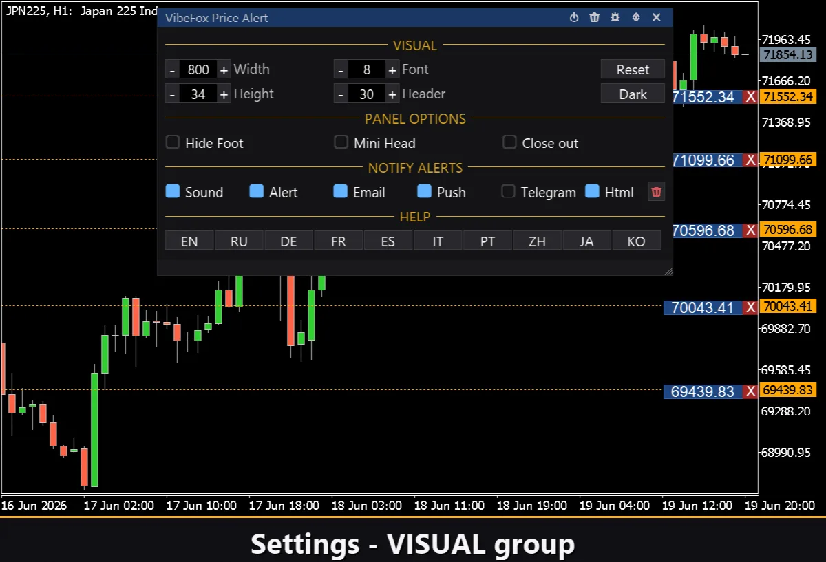Remove alert line at 70596.68
Image resolution: width=826 pixels, height=562 pixels.
752,230
